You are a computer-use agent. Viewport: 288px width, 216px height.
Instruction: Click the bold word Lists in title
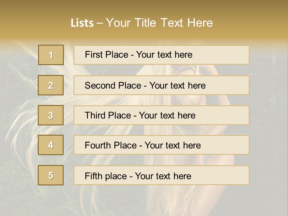pos(82,23)
